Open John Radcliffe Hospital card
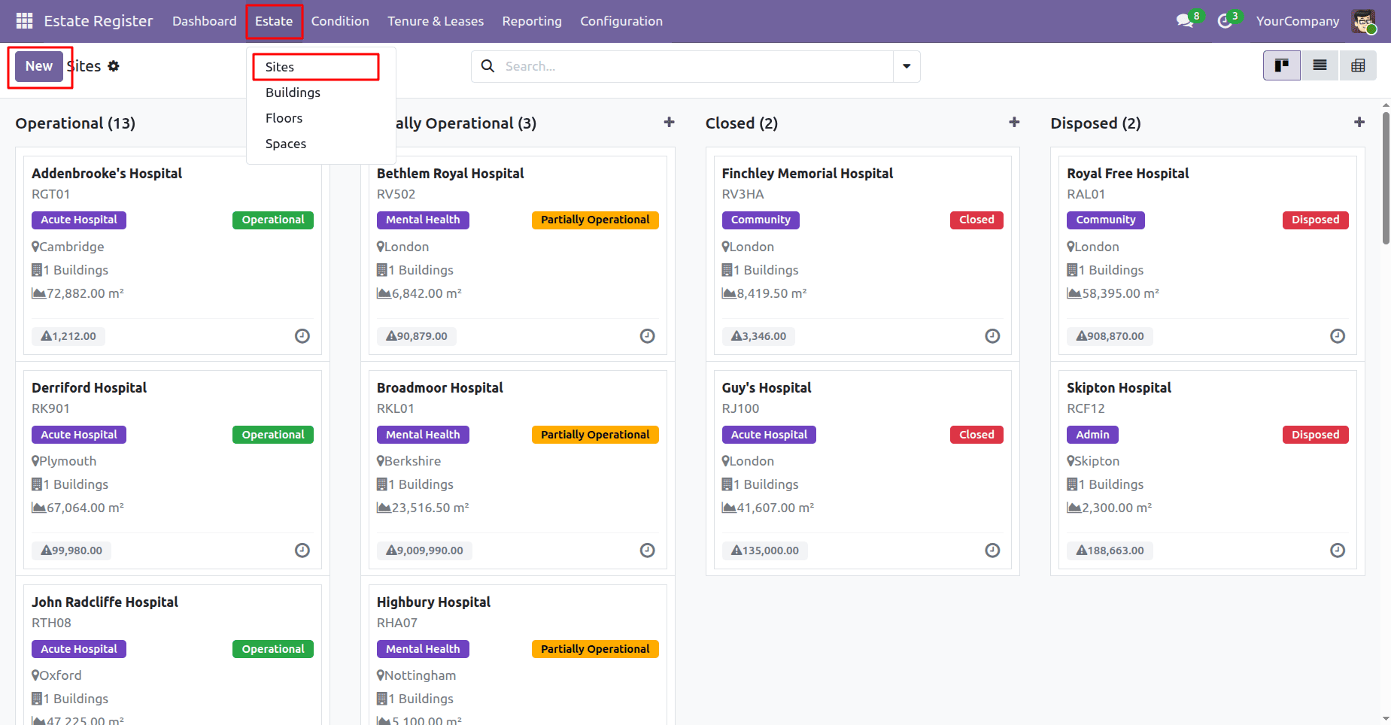1391x725 pixels. point(172,654)
